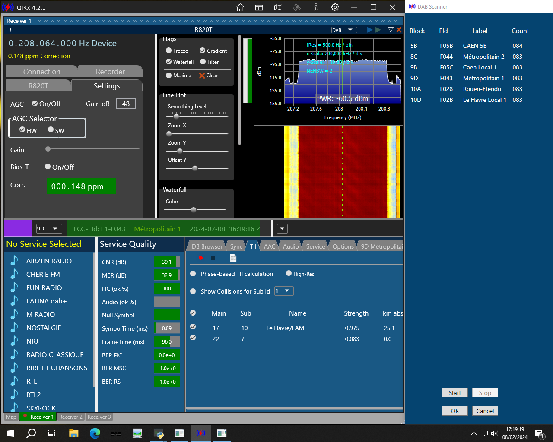
Task: Open the Home view icon
Action: coord(240,7)
